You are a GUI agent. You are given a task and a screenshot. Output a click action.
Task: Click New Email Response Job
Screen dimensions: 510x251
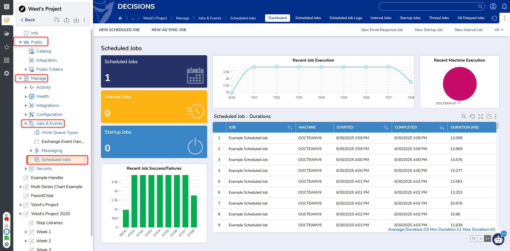[382, 30]
